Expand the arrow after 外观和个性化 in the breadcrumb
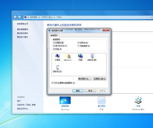 [54, 17]
